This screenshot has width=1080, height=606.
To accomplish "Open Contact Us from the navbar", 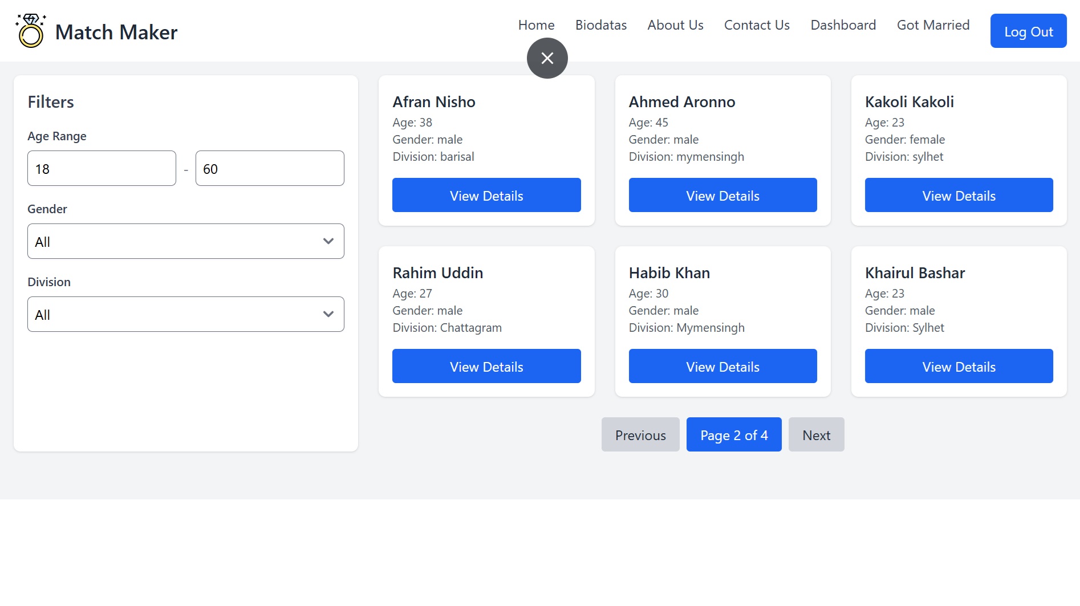I will click(756, 25).
